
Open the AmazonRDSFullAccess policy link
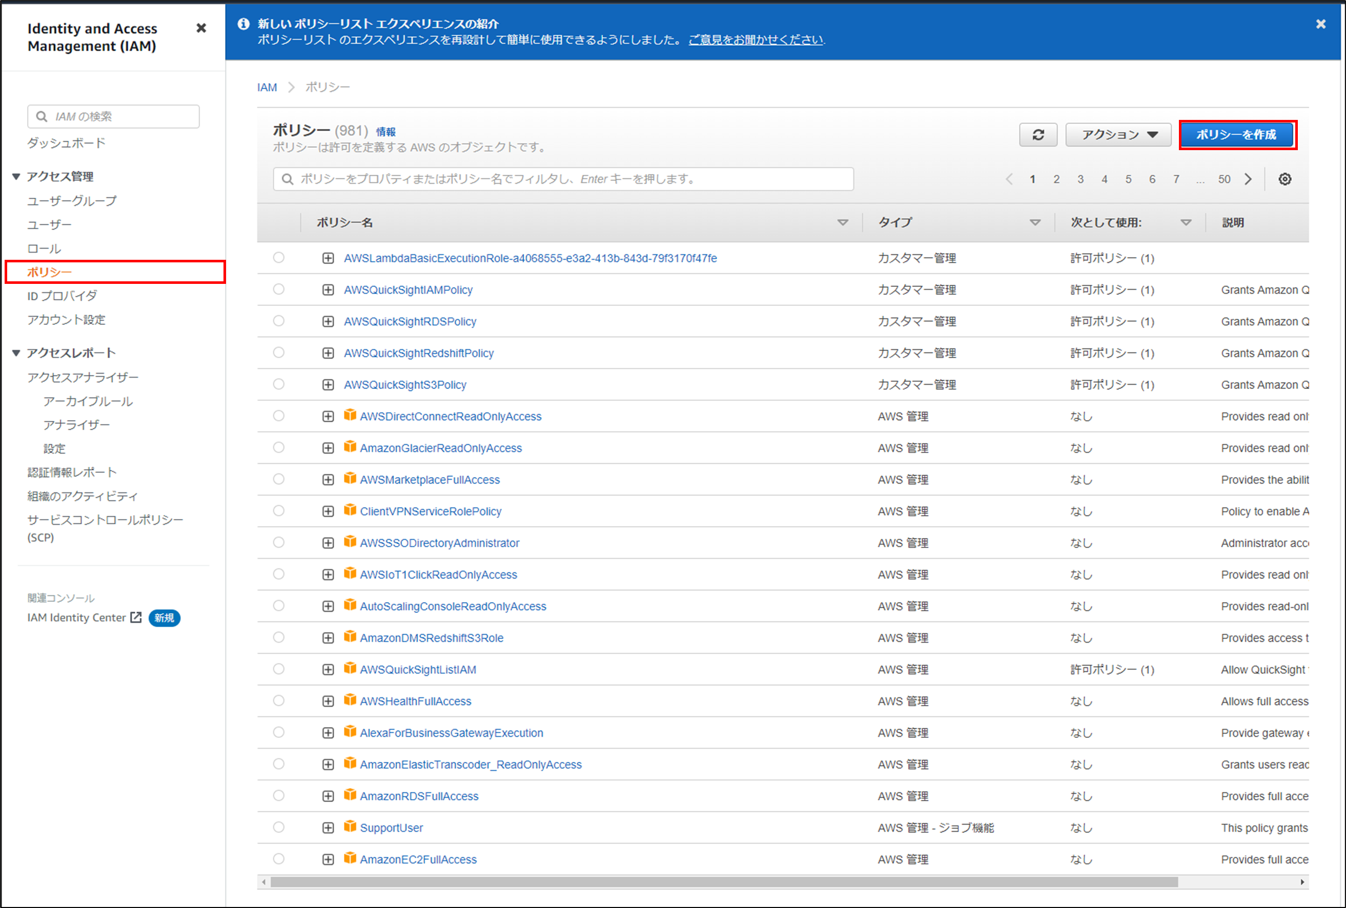point(419,796)
